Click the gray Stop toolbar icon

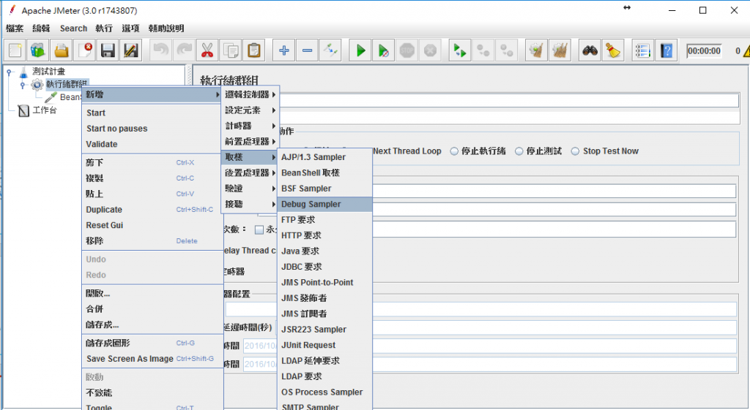(407, 50)
